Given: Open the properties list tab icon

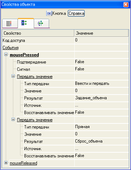Looking at the screenshot, I should (9, 23).
